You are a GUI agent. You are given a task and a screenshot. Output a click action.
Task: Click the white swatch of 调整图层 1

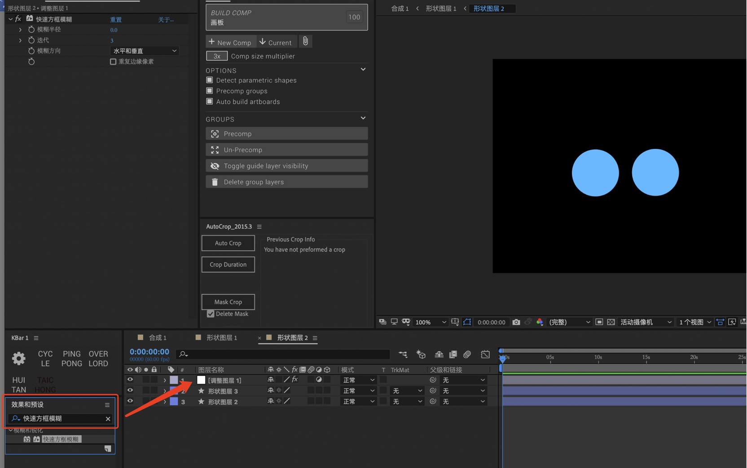point(201,380)
